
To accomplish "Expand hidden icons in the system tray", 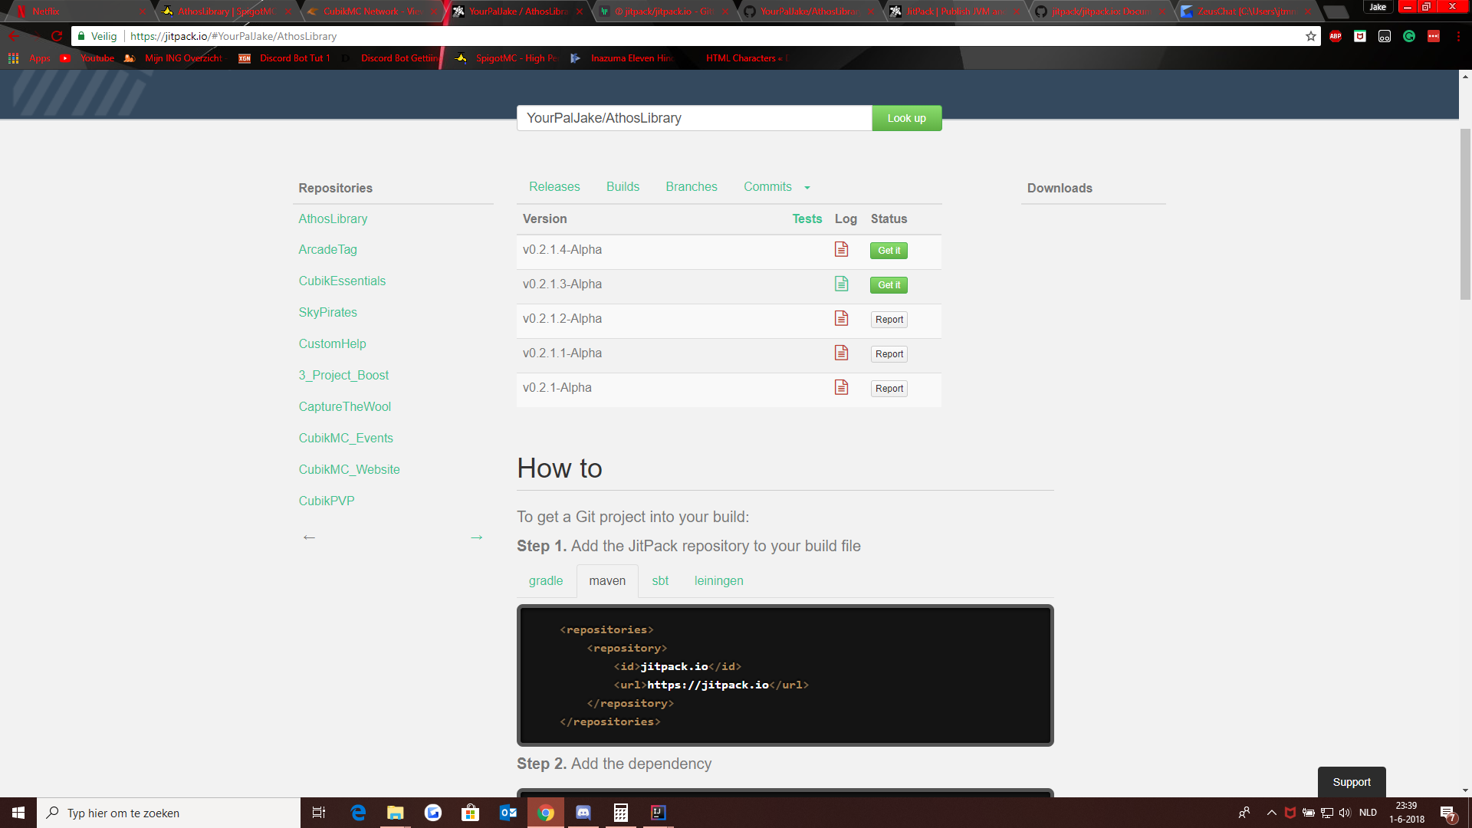I will [x=1272, y=812].
